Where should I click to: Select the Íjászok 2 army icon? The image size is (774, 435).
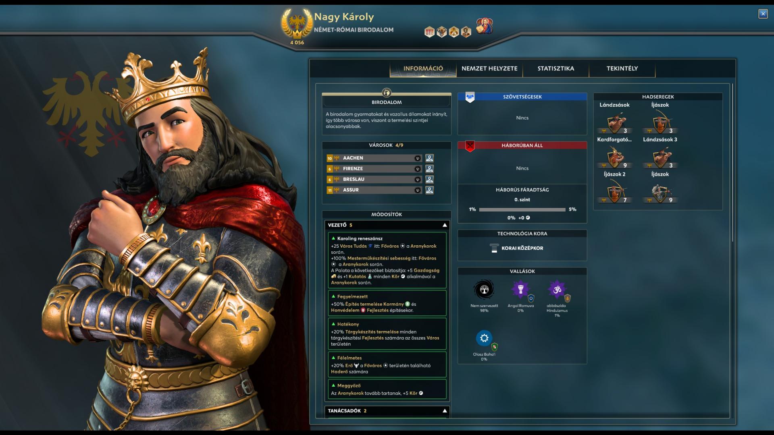[x=615, y=192]
